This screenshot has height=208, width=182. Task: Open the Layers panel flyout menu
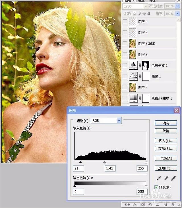click(x=178, y=1)
